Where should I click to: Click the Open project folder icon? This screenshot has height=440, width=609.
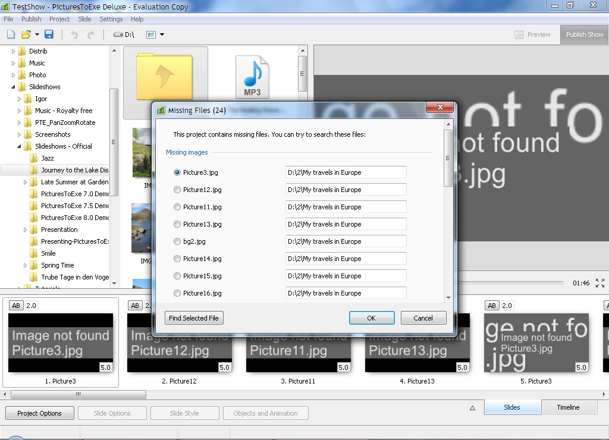(x=26, y=34)
